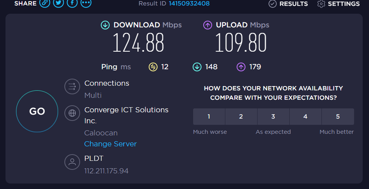Viewport: 369px width, 189px height.
Task: Open more share options icon
Action: pyautogui.click(x=86, y=3)
